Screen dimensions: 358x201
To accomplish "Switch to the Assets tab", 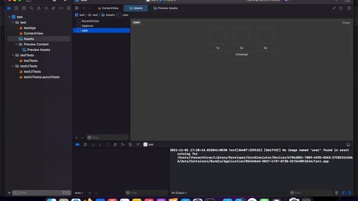I will coord(135,8).
